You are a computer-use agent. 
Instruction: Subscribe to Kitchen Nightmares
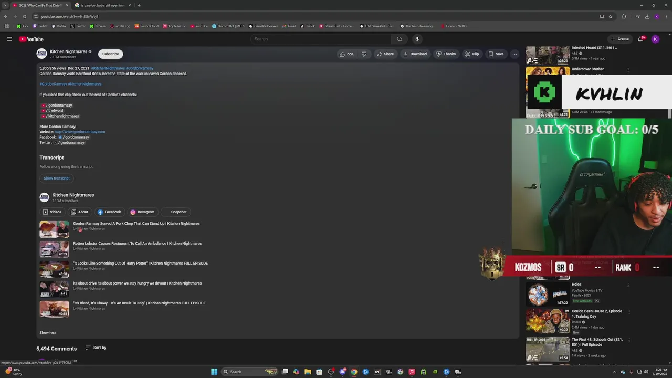tap(110, 54)
